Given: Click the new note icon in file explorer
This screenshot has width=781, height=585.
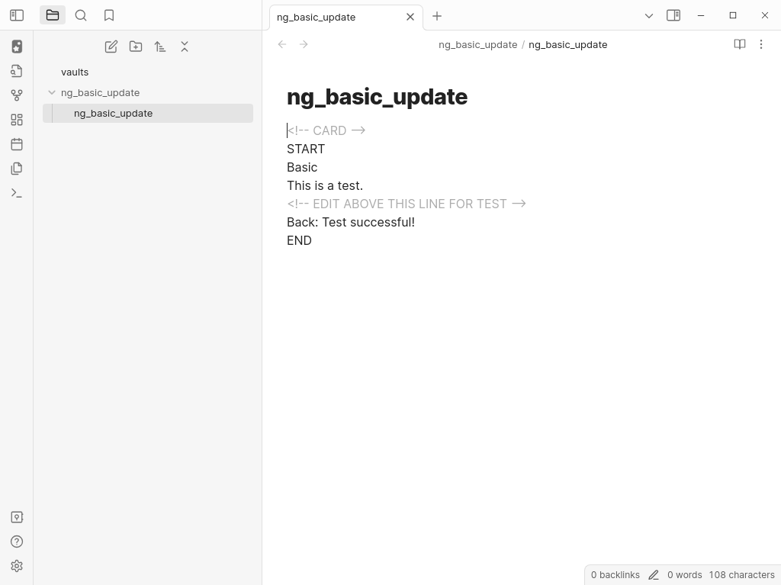Looking at the screenshot, I should 111,47.
